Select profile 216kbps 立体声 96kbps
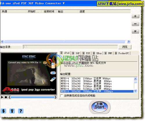Viewport: 145px width, 121px height. coord(97,79)
